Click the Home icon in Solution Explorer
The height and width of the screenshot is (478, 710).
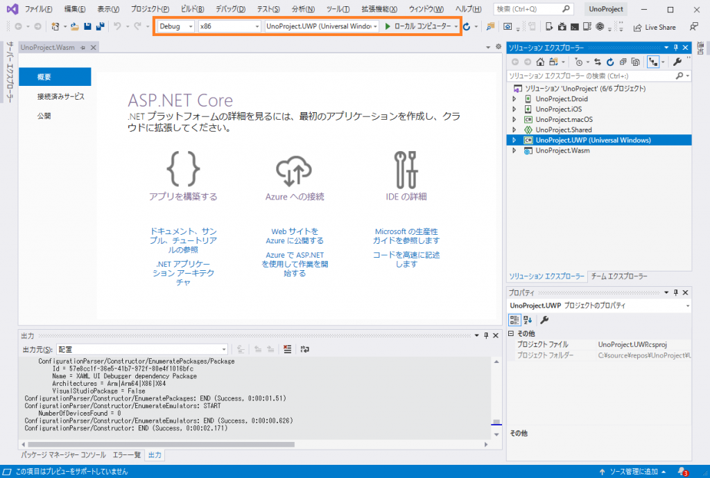[x=540, y=62]
